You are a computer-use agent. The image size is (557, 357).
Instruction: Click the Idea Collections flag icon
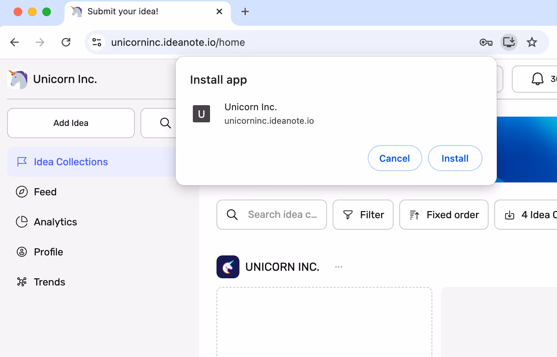(x=22, y=162)
